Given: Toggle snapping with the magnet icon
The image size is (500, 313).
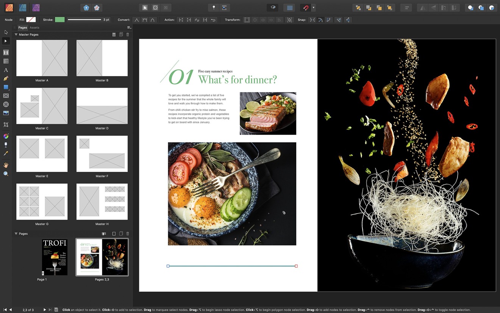Looking at the screenshot, I should 306,7.
